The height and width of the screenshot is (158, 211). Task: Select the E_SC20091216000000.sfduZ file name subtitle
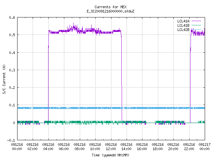click(110, 11)
